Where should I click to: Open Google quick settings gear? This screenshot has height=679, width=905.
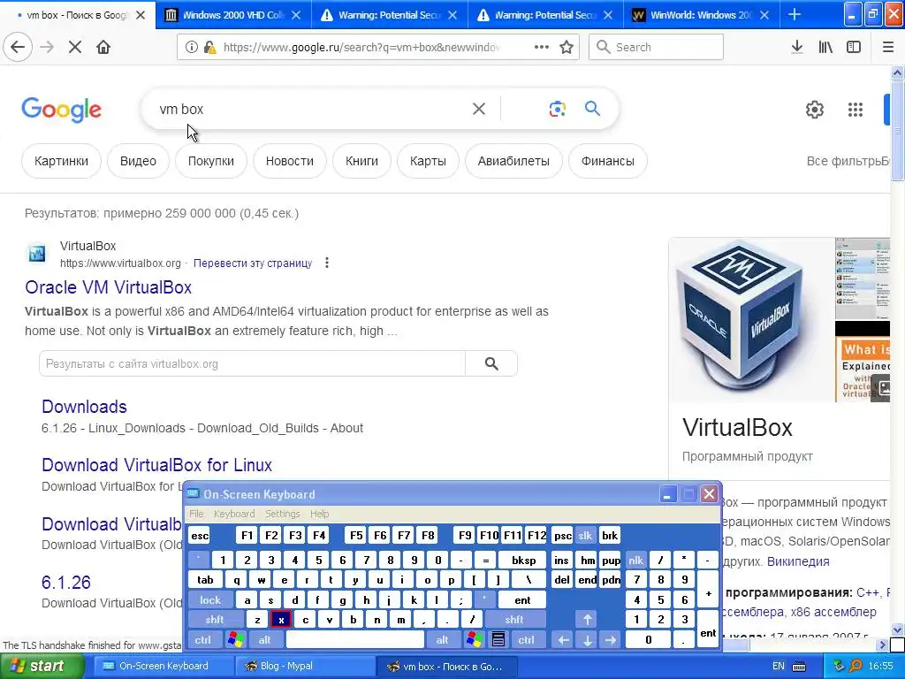814,109
